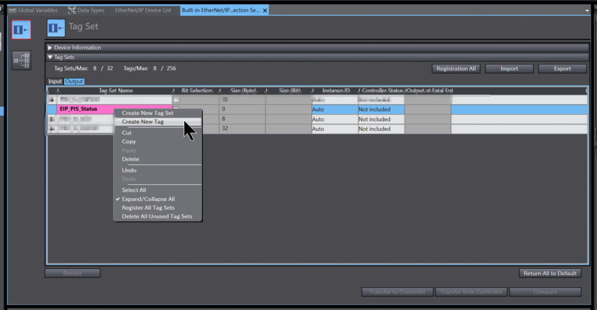Viewport: 597px width, 310px height.
Task: Select the Tag Set view icon in sidebar
Action: tap(22, 29)
